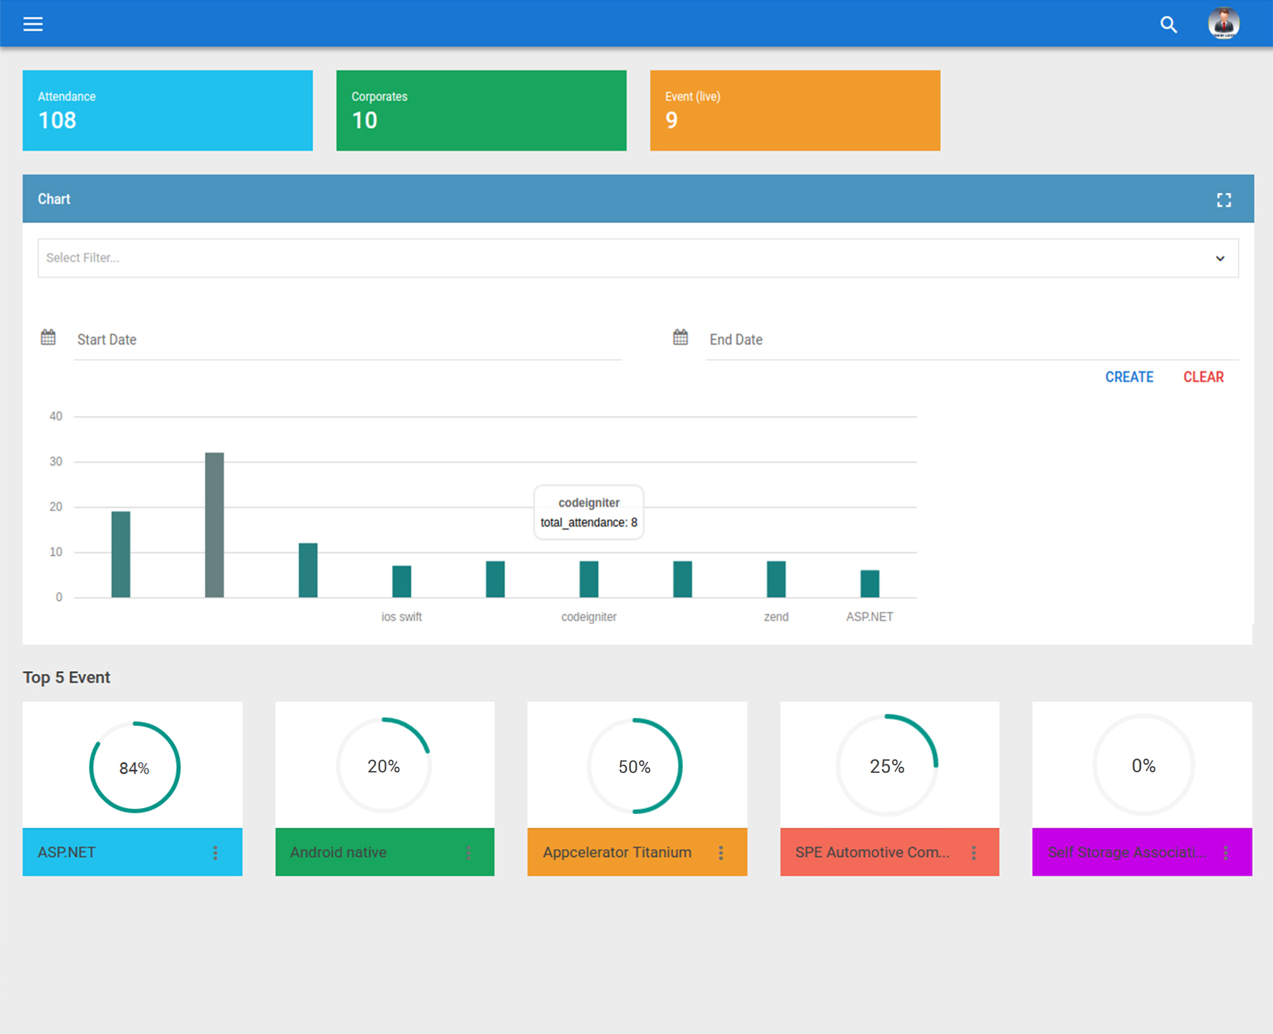1273x1034 pixels.
Task: Click the ASP.NET 84% progress circle
Action: [x=135, y=767]
